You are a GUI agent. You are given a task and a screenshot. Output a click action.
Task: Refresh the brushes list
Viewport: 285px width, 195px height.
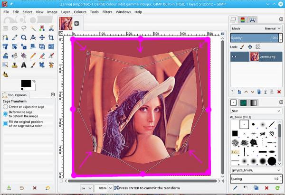277,188
